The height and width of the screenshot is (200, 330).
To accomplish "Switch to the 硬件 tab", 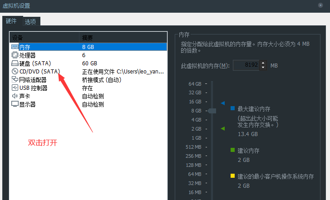I will tap(11, 21).
